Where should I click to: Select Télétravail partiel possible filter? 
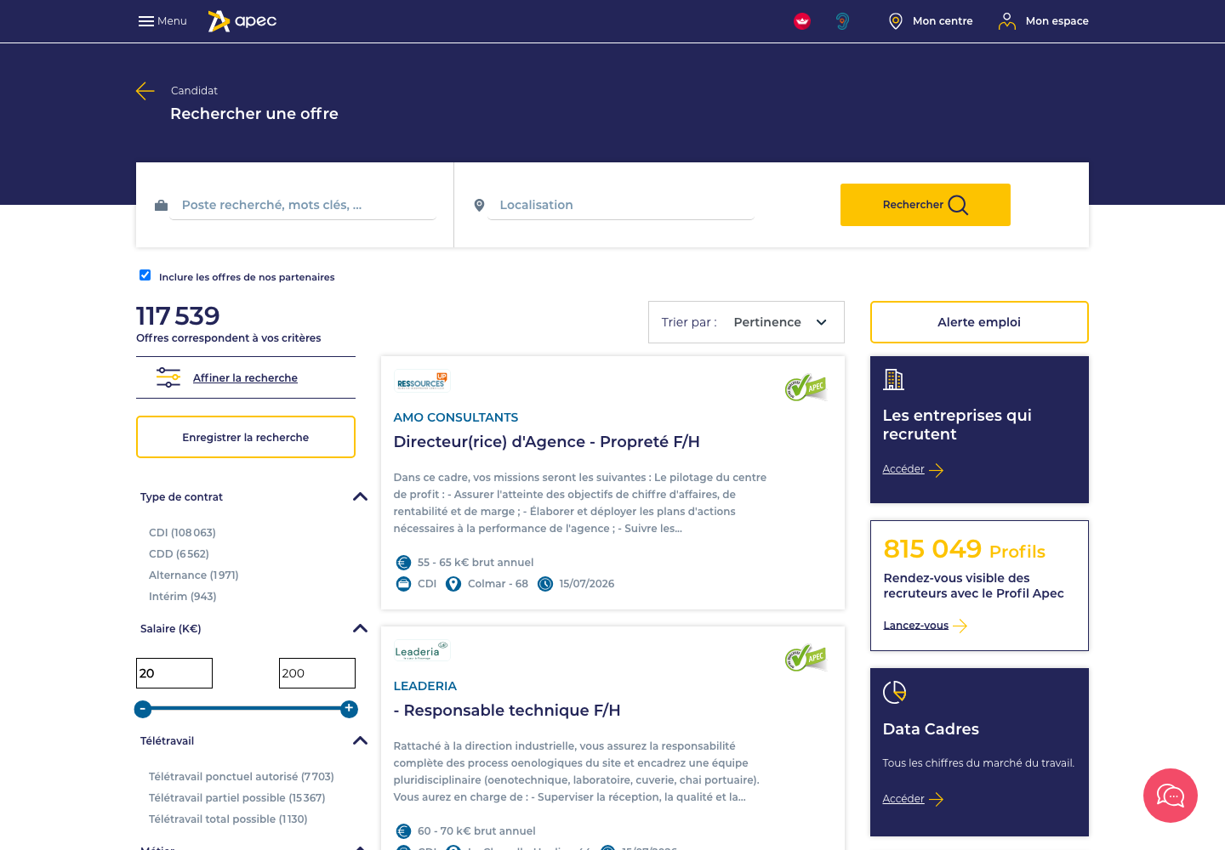237,798
